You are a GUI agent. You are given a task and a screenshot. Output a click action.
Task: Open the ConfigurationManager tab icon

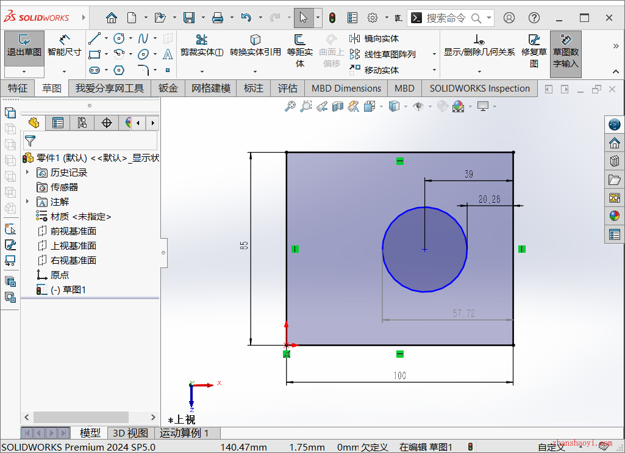pyautogui.click(x=82, y=123)
